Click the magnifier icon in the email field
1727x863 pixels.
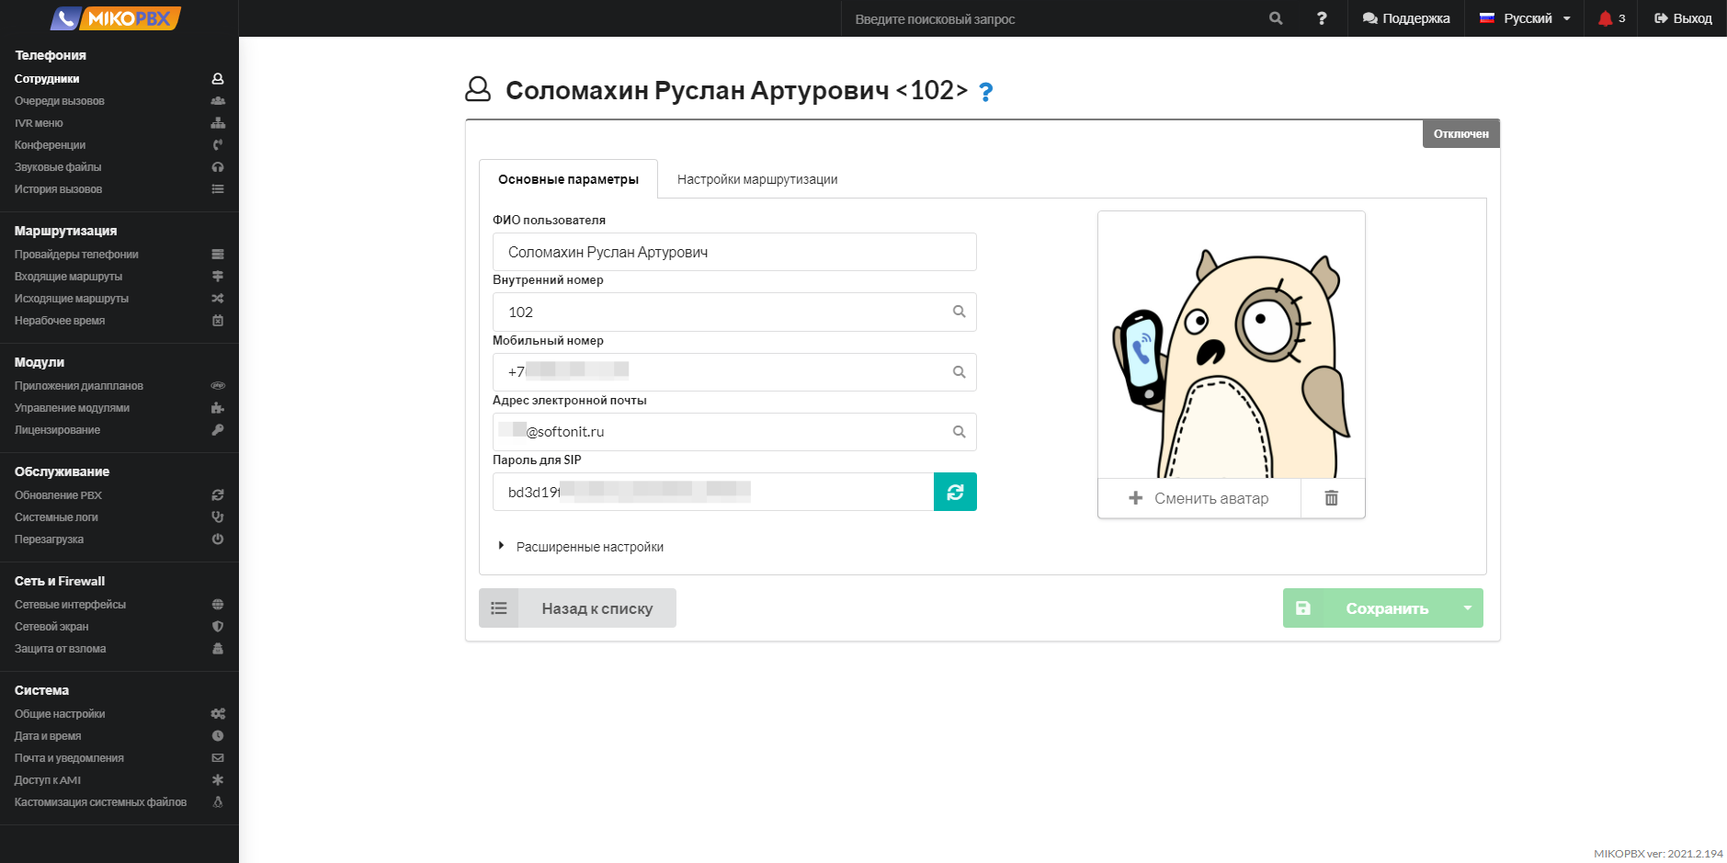[959, 432]
